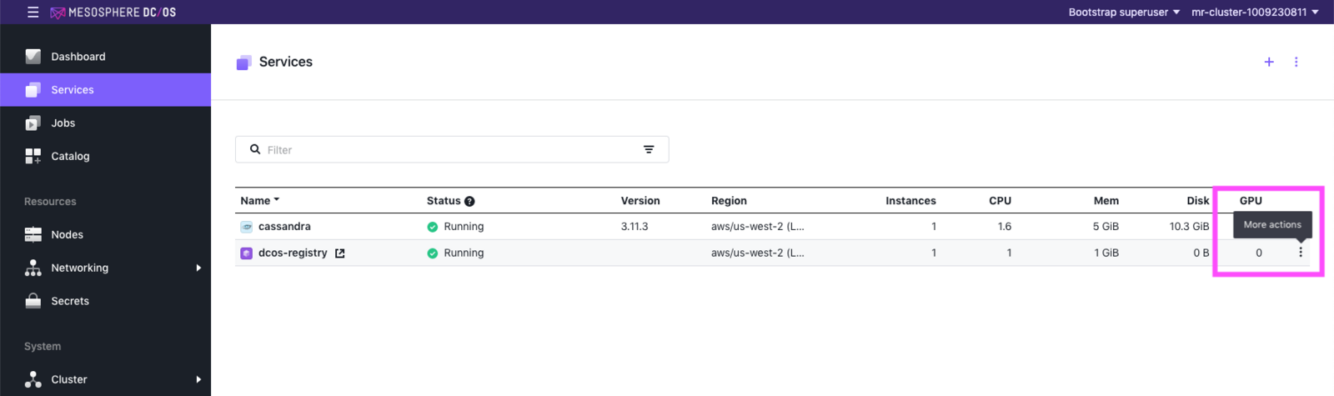Open More actions for dcos-registry

(x=1301, y=253)
